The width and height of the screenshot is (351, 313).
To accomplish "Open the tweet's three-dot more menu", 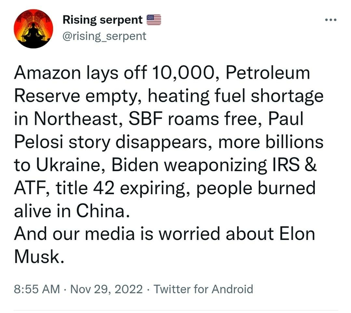I will pos(330,20).
